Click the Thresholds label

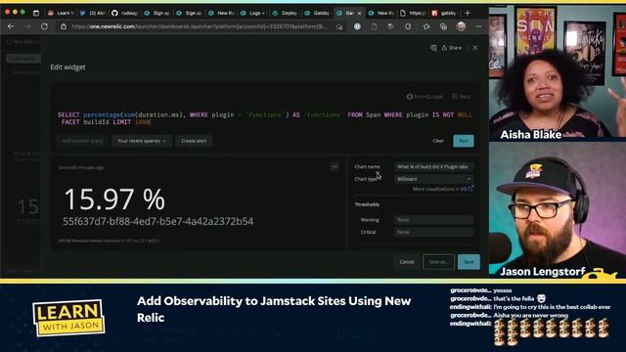[367, 204]
